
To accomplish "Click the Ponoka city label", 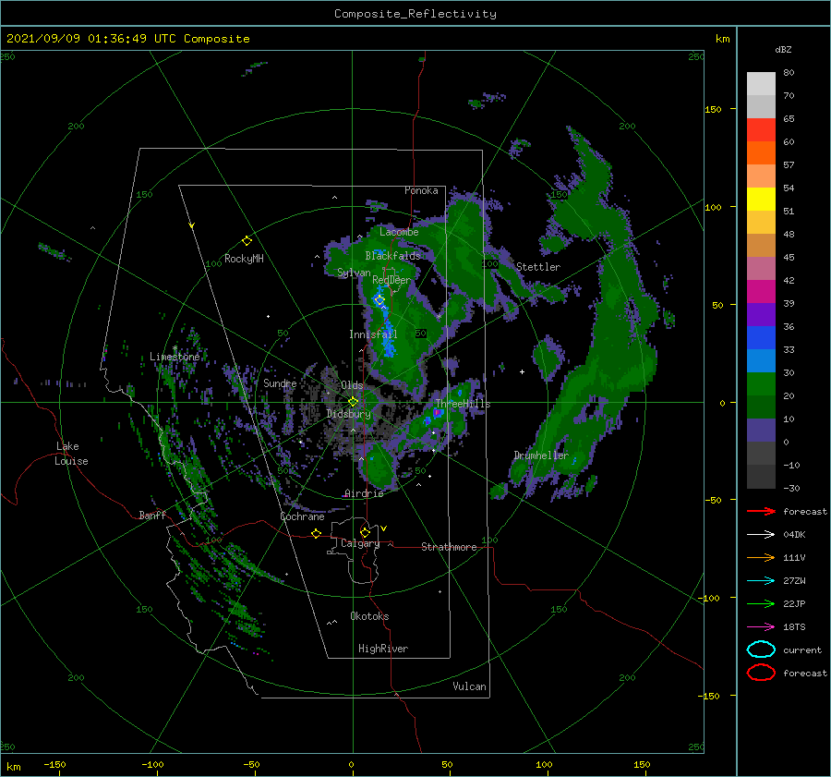I will tap(421, 190).
